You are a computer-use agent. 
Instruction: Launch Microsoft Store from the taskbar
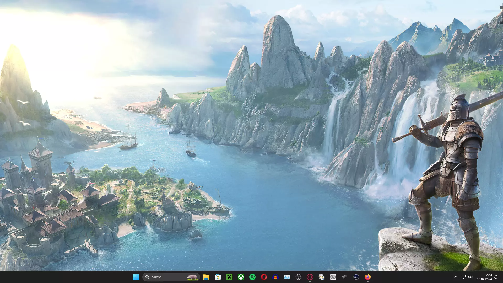click(x=218, y=277)
